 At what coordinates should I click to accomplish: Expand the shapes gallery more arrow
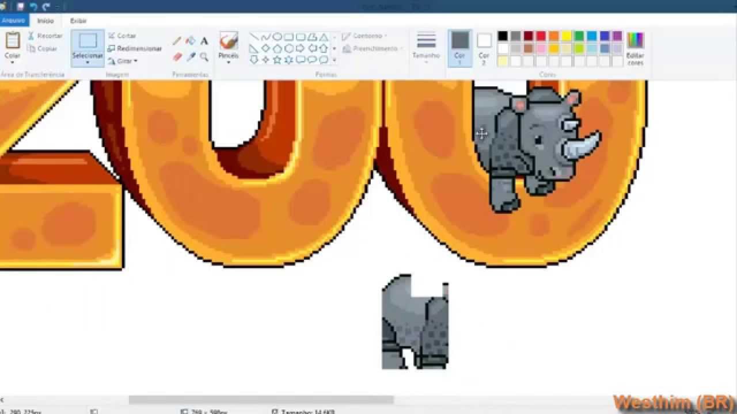(335, 60)
